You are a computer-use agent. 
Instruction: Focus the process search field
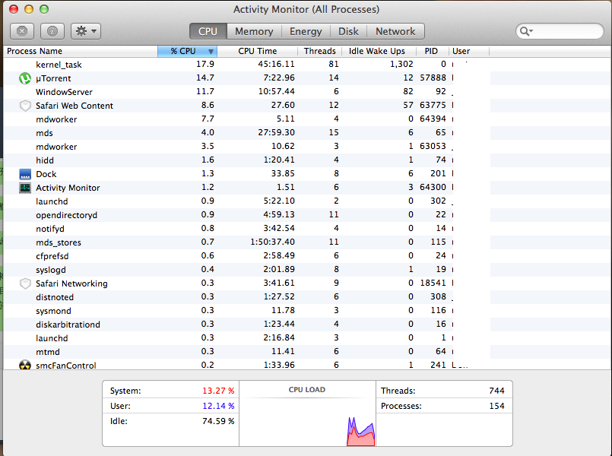560,31
